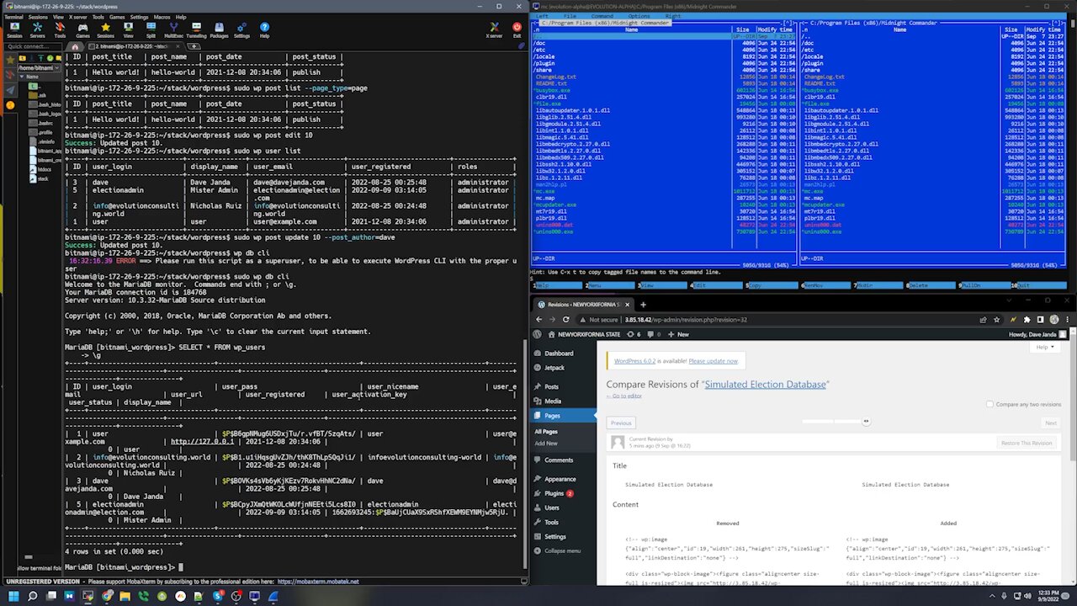Open the Sessions menu in MobaXterm

pos(38,17)
